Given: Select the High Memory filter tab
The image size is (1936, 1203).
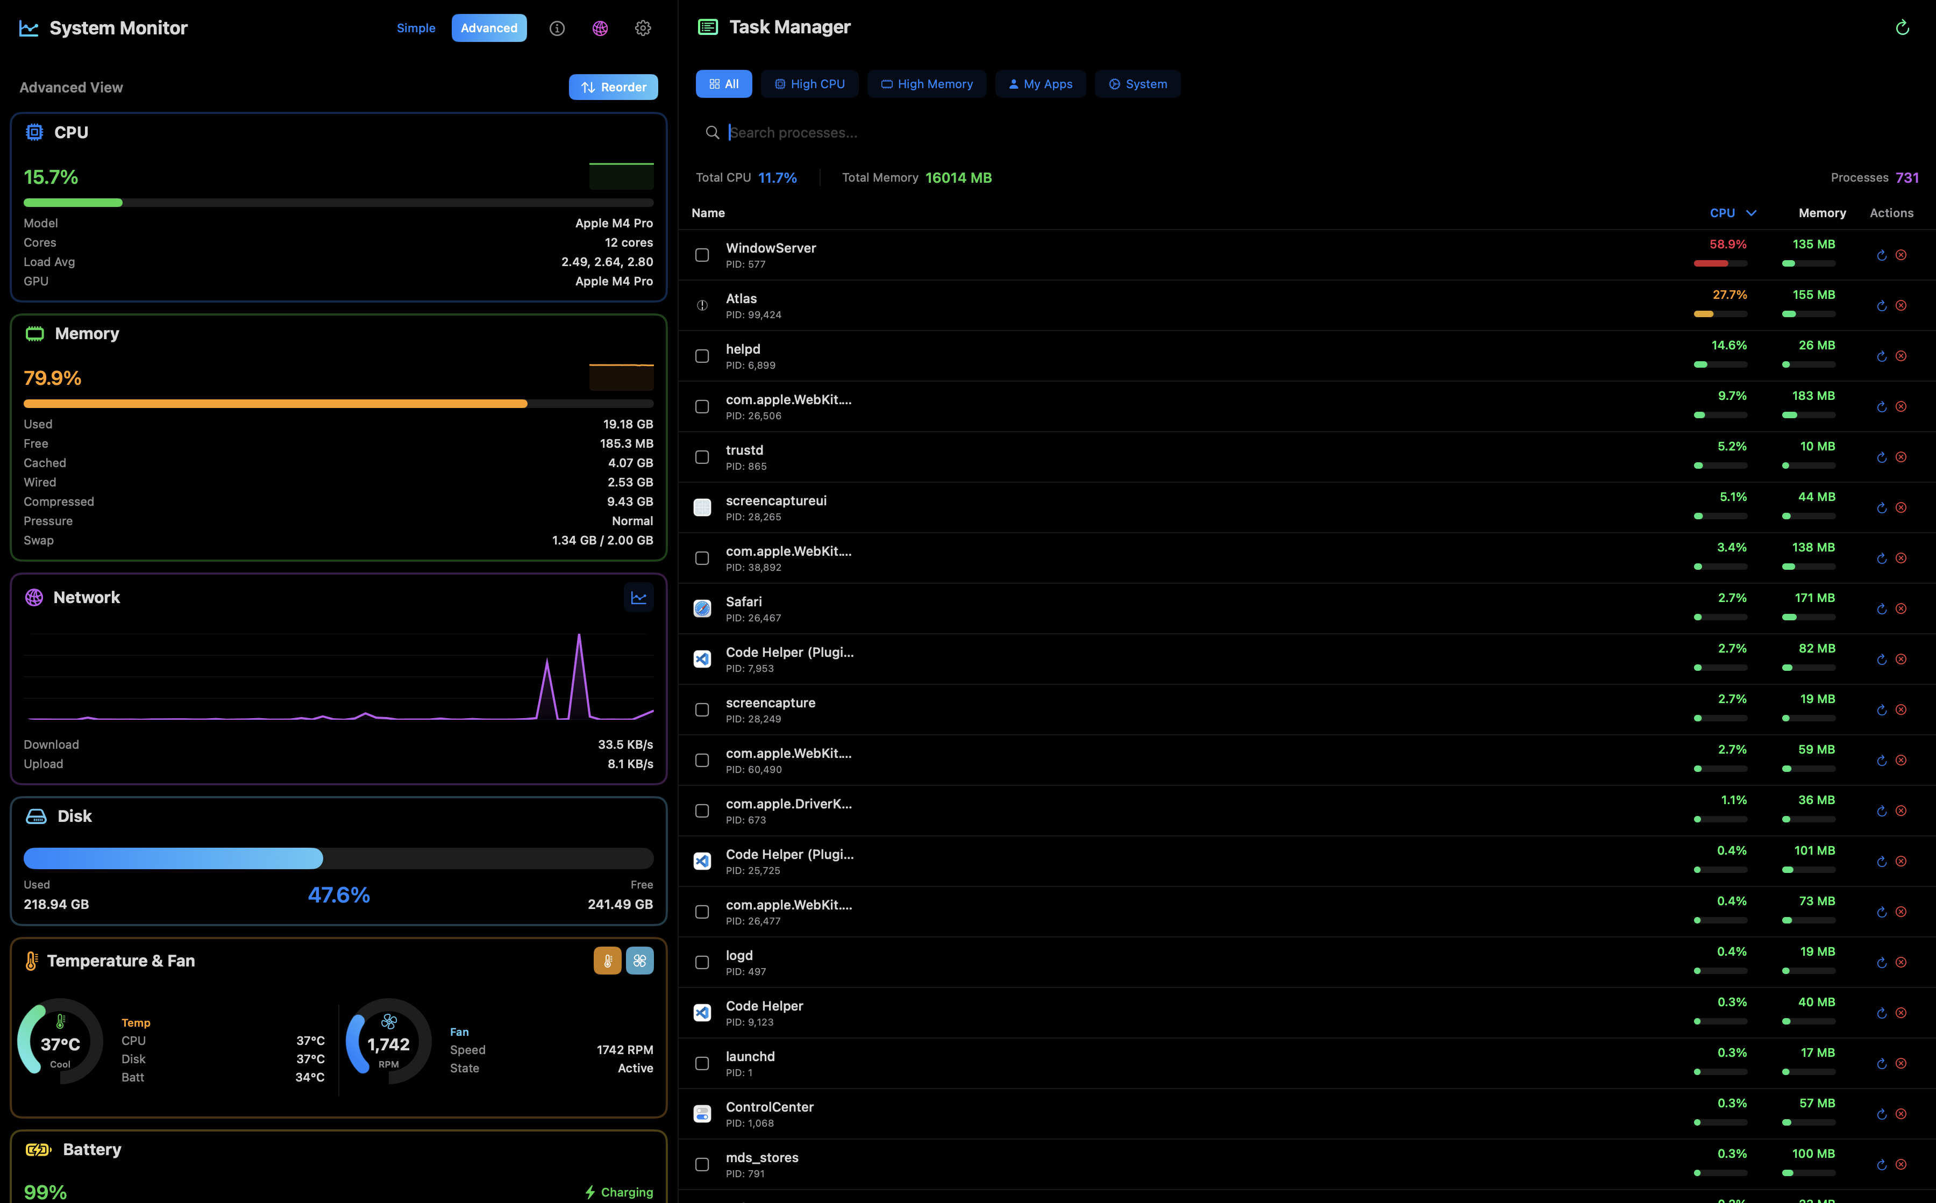Looking at the screenshot, I should pos(927,83).
